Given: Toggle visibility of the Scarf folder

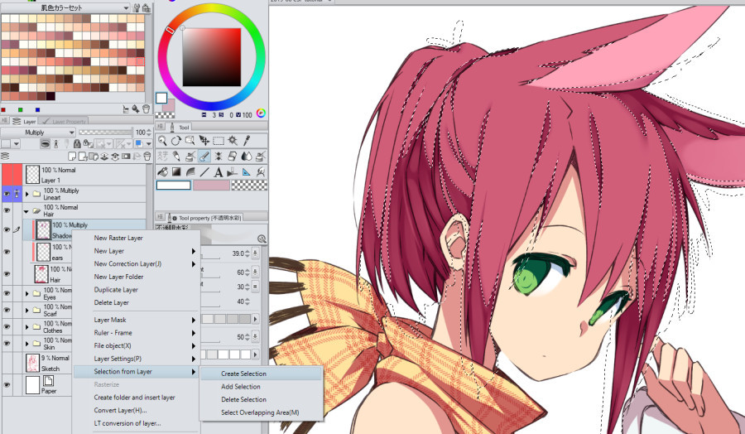Looking at the screenshot, I should (x=7, y=310).
